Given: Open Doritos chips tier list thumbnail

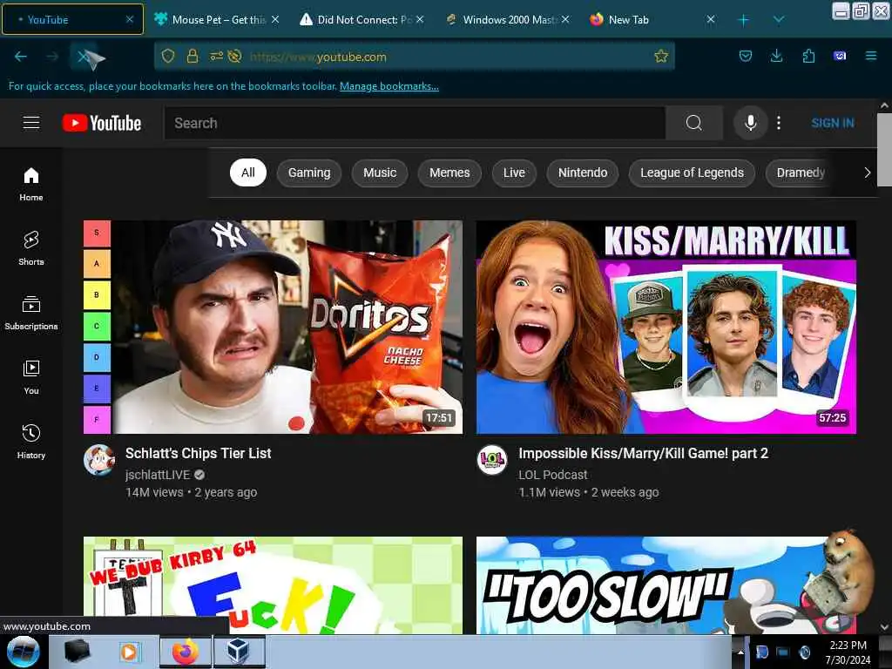Looking at the screenshot, I should (x=273, y=328).
